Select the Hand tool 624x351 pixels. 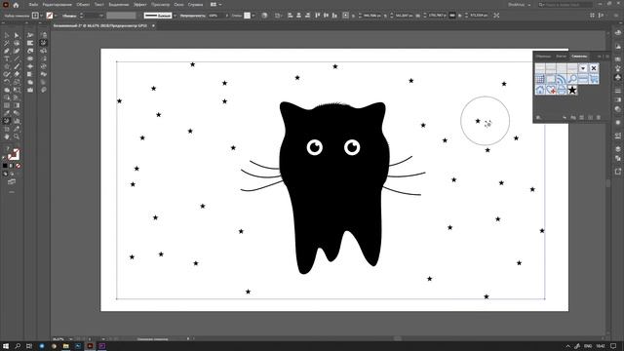pos(7,136)
